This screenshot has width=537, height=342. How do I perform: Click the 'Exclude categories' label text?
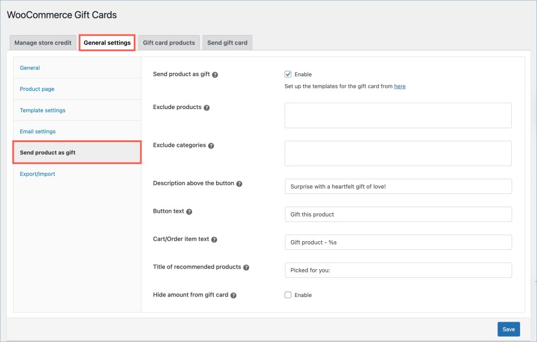[x=179, y=145]
